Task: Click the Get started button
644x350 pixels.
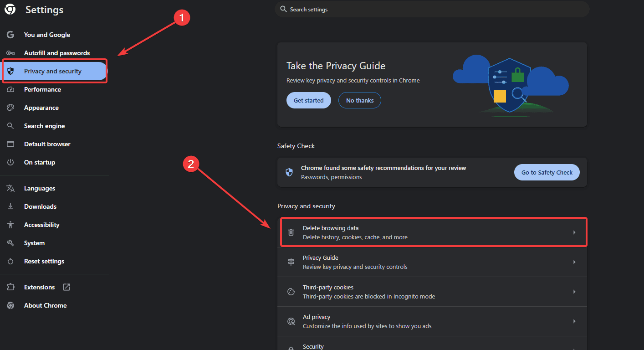Action: [309, 100]
